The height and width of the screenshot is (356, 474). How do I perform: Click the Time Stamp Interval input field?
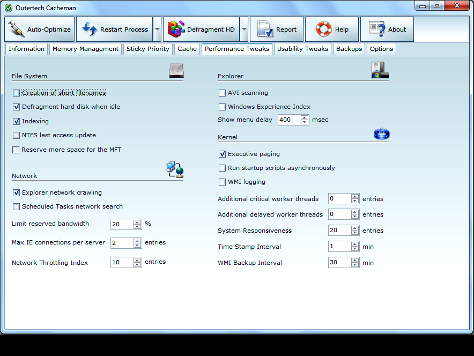point(340,247)
